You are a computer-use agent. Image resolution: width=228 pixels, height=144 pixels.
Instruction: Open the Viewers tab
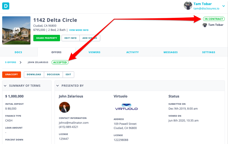pos(94,52)
